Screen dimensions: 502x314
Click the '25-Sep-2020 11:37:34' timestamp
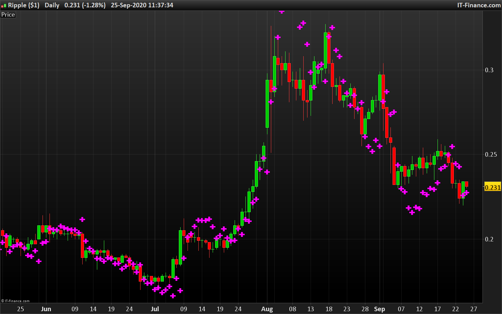tap(142, 5)
